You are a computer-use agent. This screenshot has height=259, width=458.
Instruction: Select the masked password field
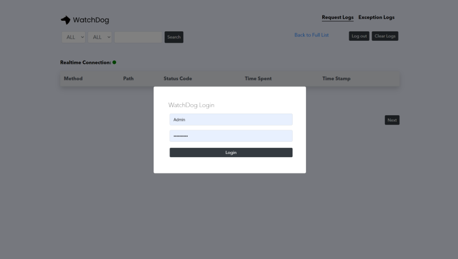tap(231, 136)
